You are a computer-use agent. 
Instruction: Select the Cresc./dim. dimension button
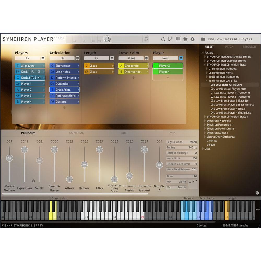click(64, 90)
